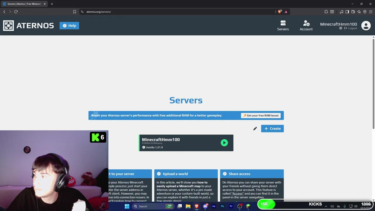The width and height of the screenshot is (375, 211).
Task: Open the browser extensions puzzle icon
Action: (326, 12)
